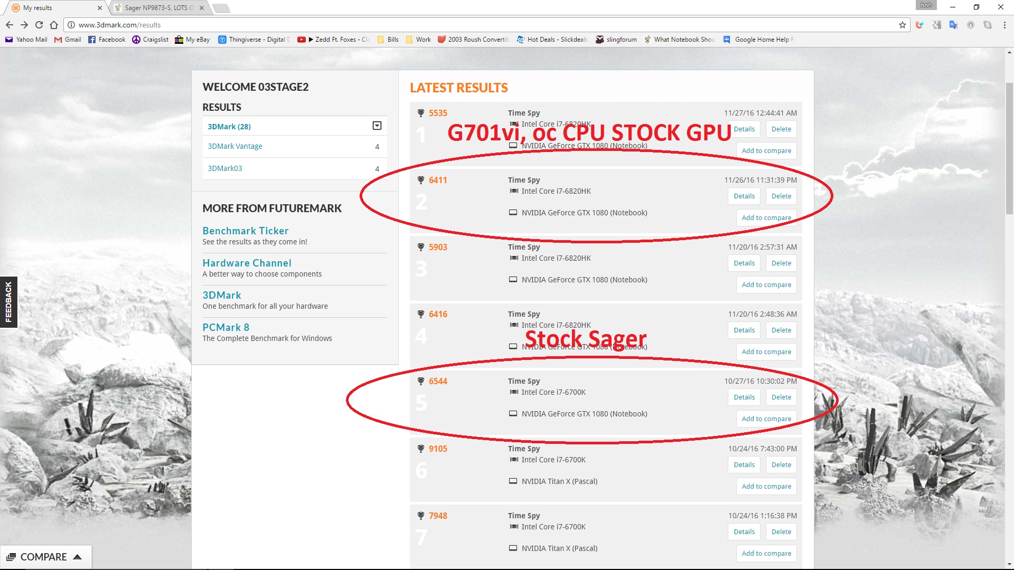This screenshot has height=570, width=1014.
Task: Go to the browser Home icon
Action: [54, 25]
